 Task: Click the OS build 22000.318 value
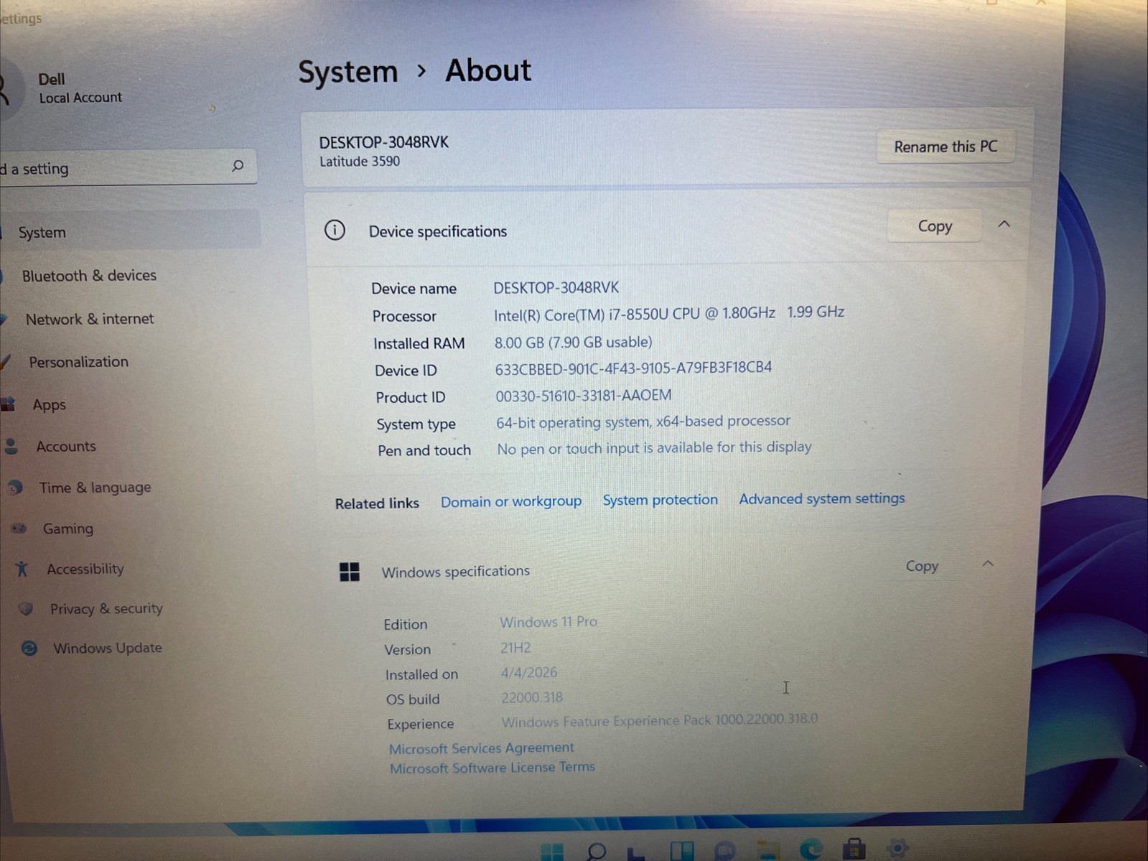point(532,697)
